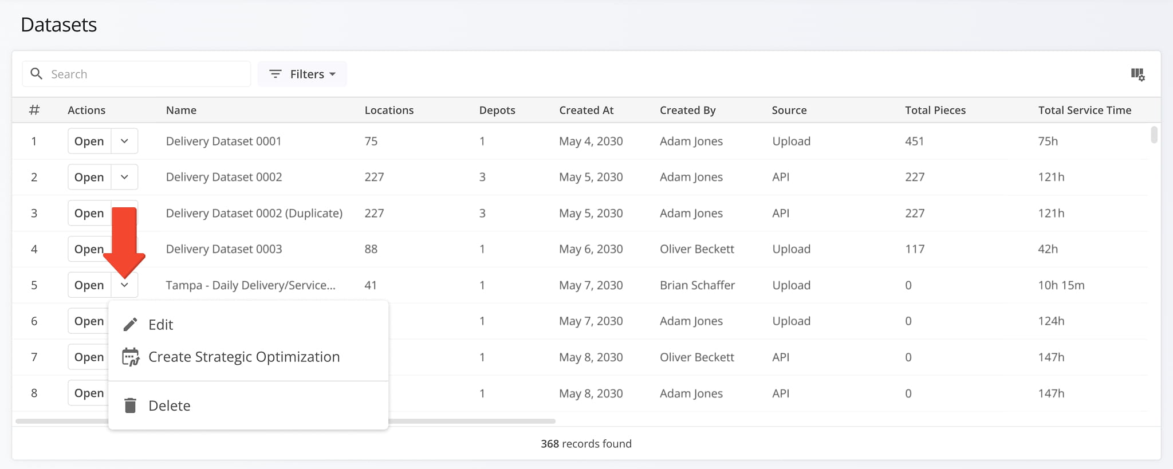This screenshot has width=1173, height=469.
Task: Click Oliver Beckett in row 4
Action: click(696, 249)
